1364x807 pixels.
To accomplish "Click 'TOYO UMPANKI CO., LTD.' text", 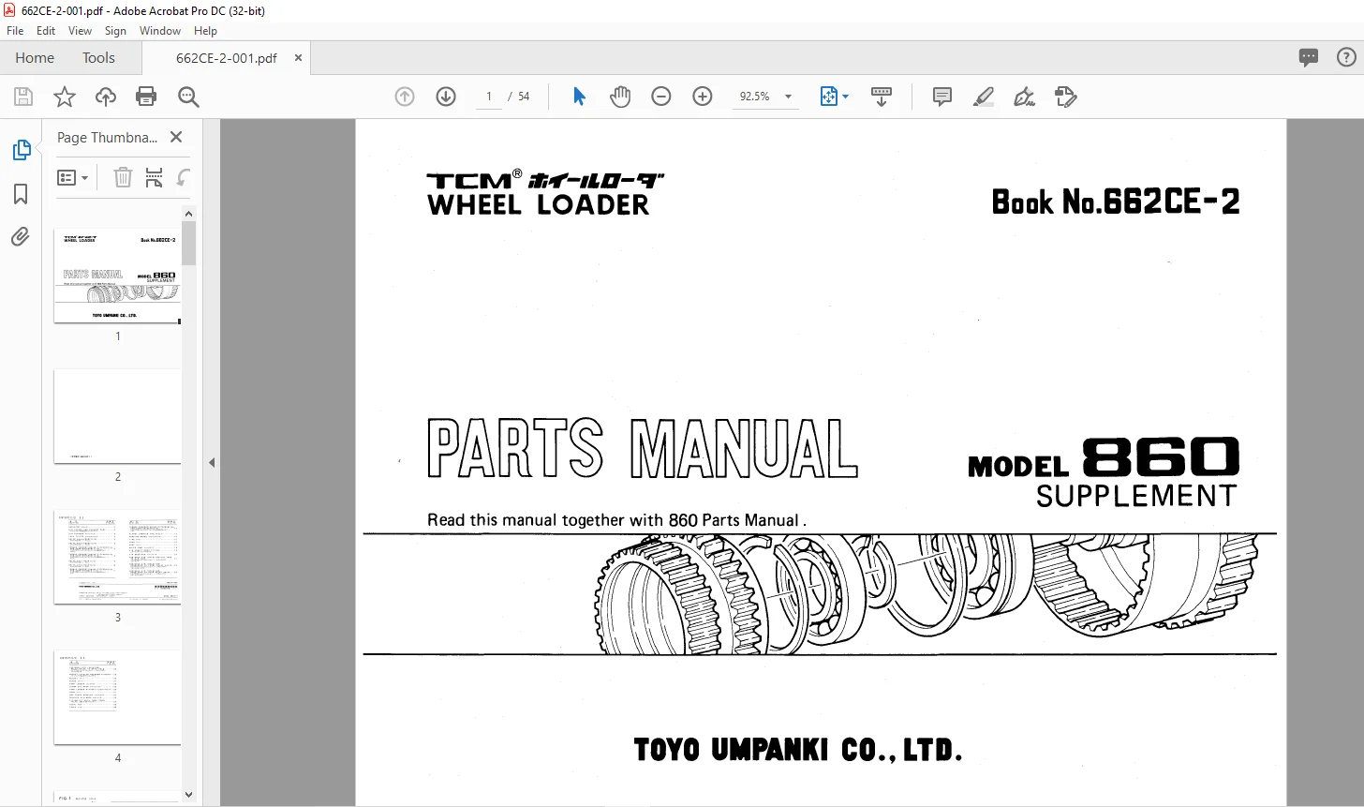I will (x=798, y=750).
